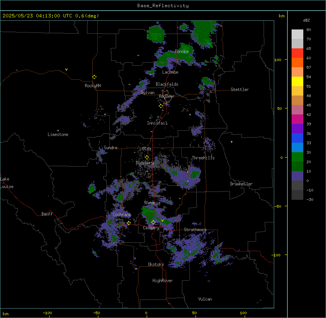Click the Lacombe city label
Viewport: 326px width, 318px height.
(170, 72)
